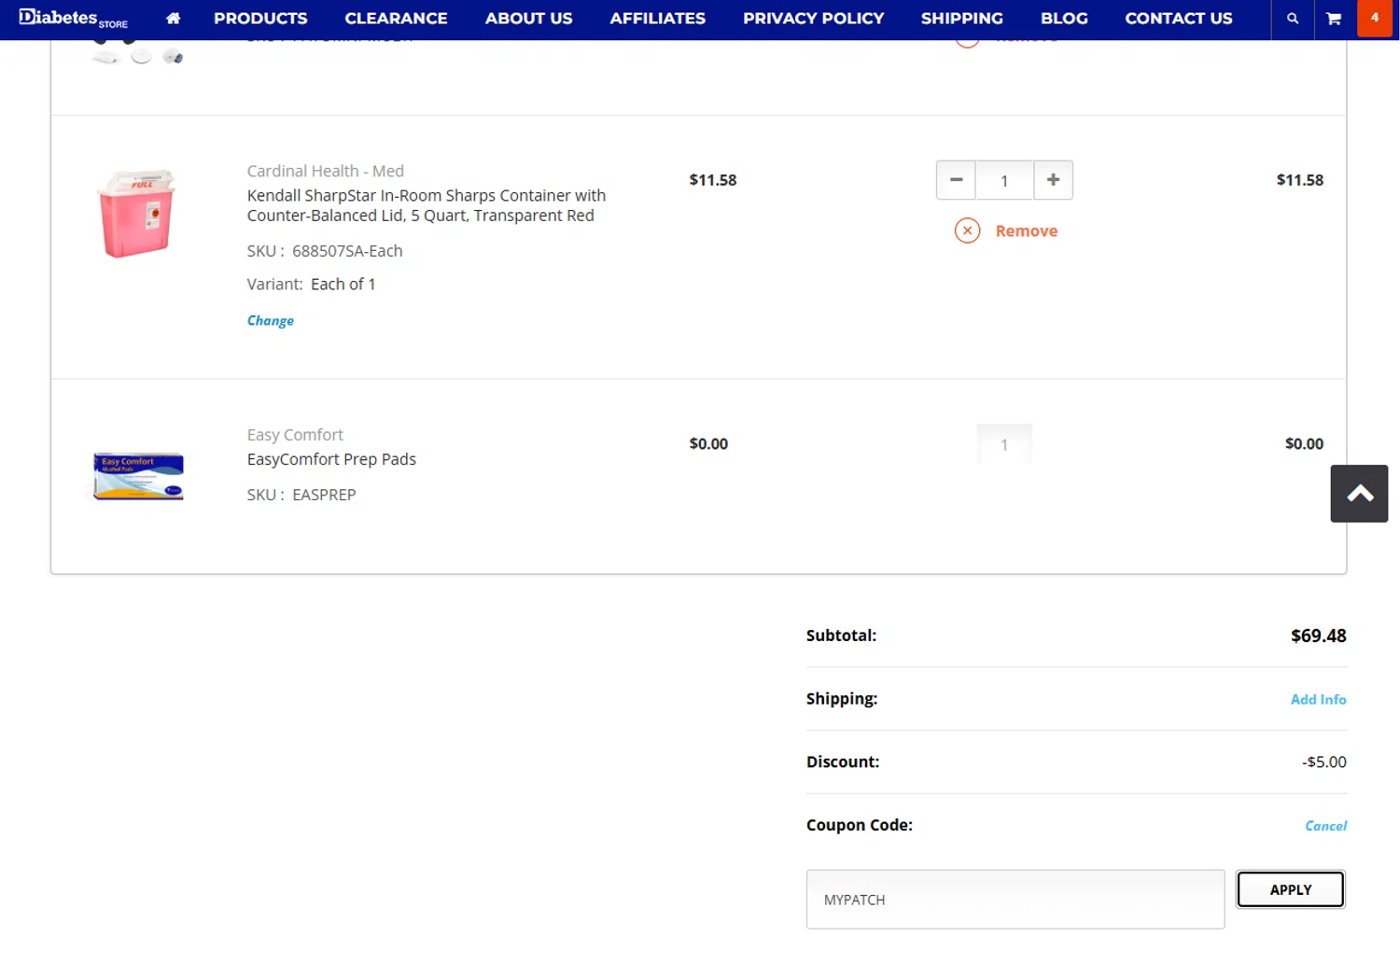Click the coupon code field with MYPATCH

pos(1015,900)
